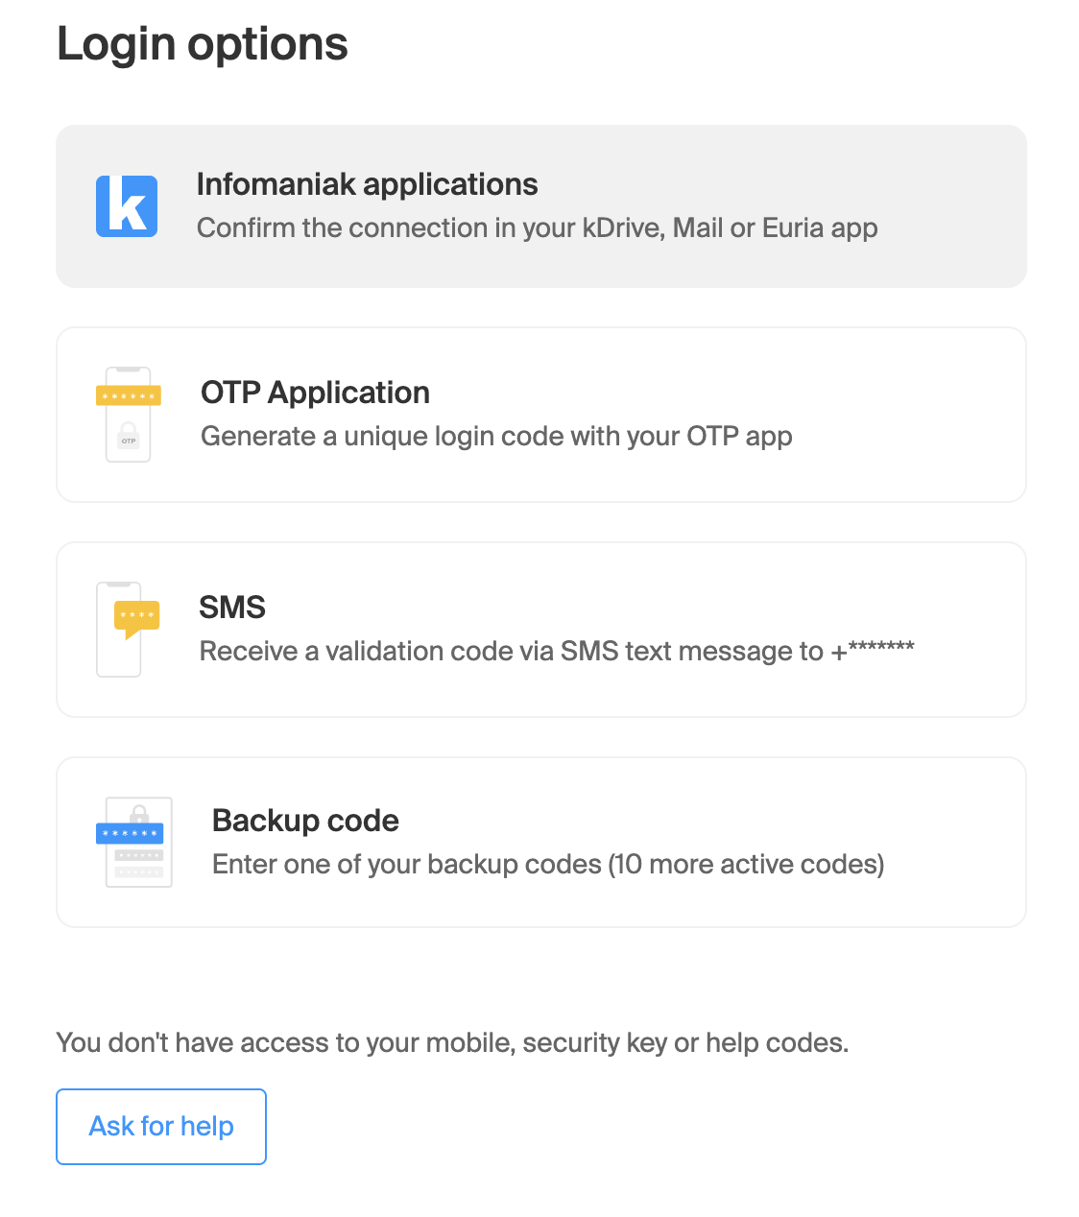
Task: Open the Backup code title
Action: pyautogui.click(x=305, y=821)
